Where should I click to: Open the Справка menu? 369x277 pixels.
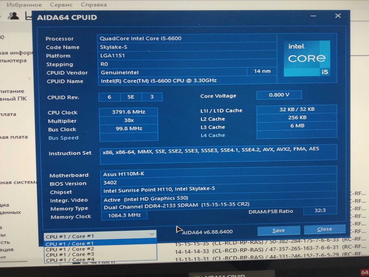pyautogui.click(x=94, y=5)
